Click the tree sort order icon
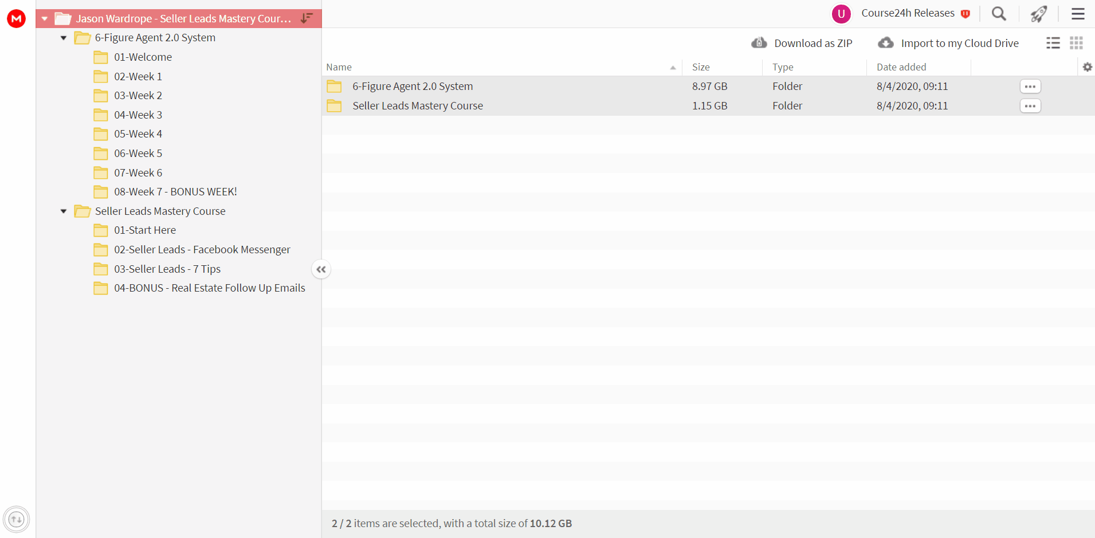This screenshot has height=538, width=1095. [307, 18]
